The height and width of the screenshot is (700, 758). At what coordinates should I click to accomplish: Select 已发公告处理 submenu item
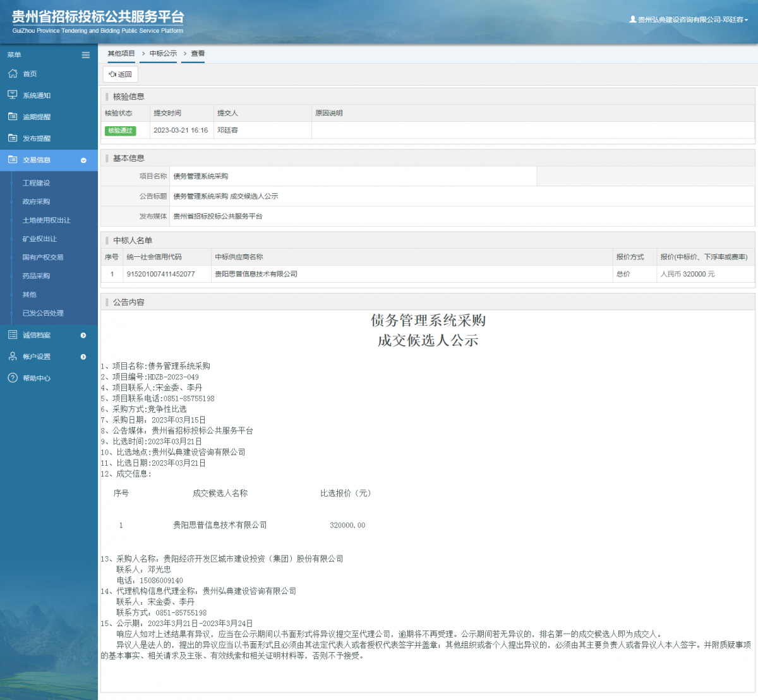tap(43, 313)
